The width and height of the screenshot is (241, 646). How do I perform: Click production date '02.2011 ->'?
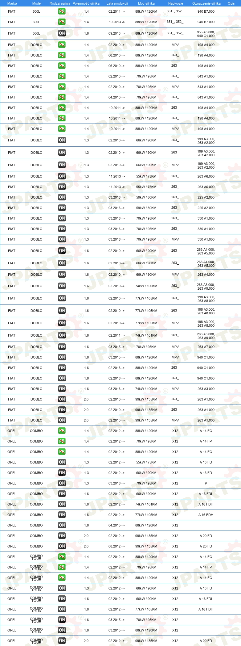tap(116, 335)
